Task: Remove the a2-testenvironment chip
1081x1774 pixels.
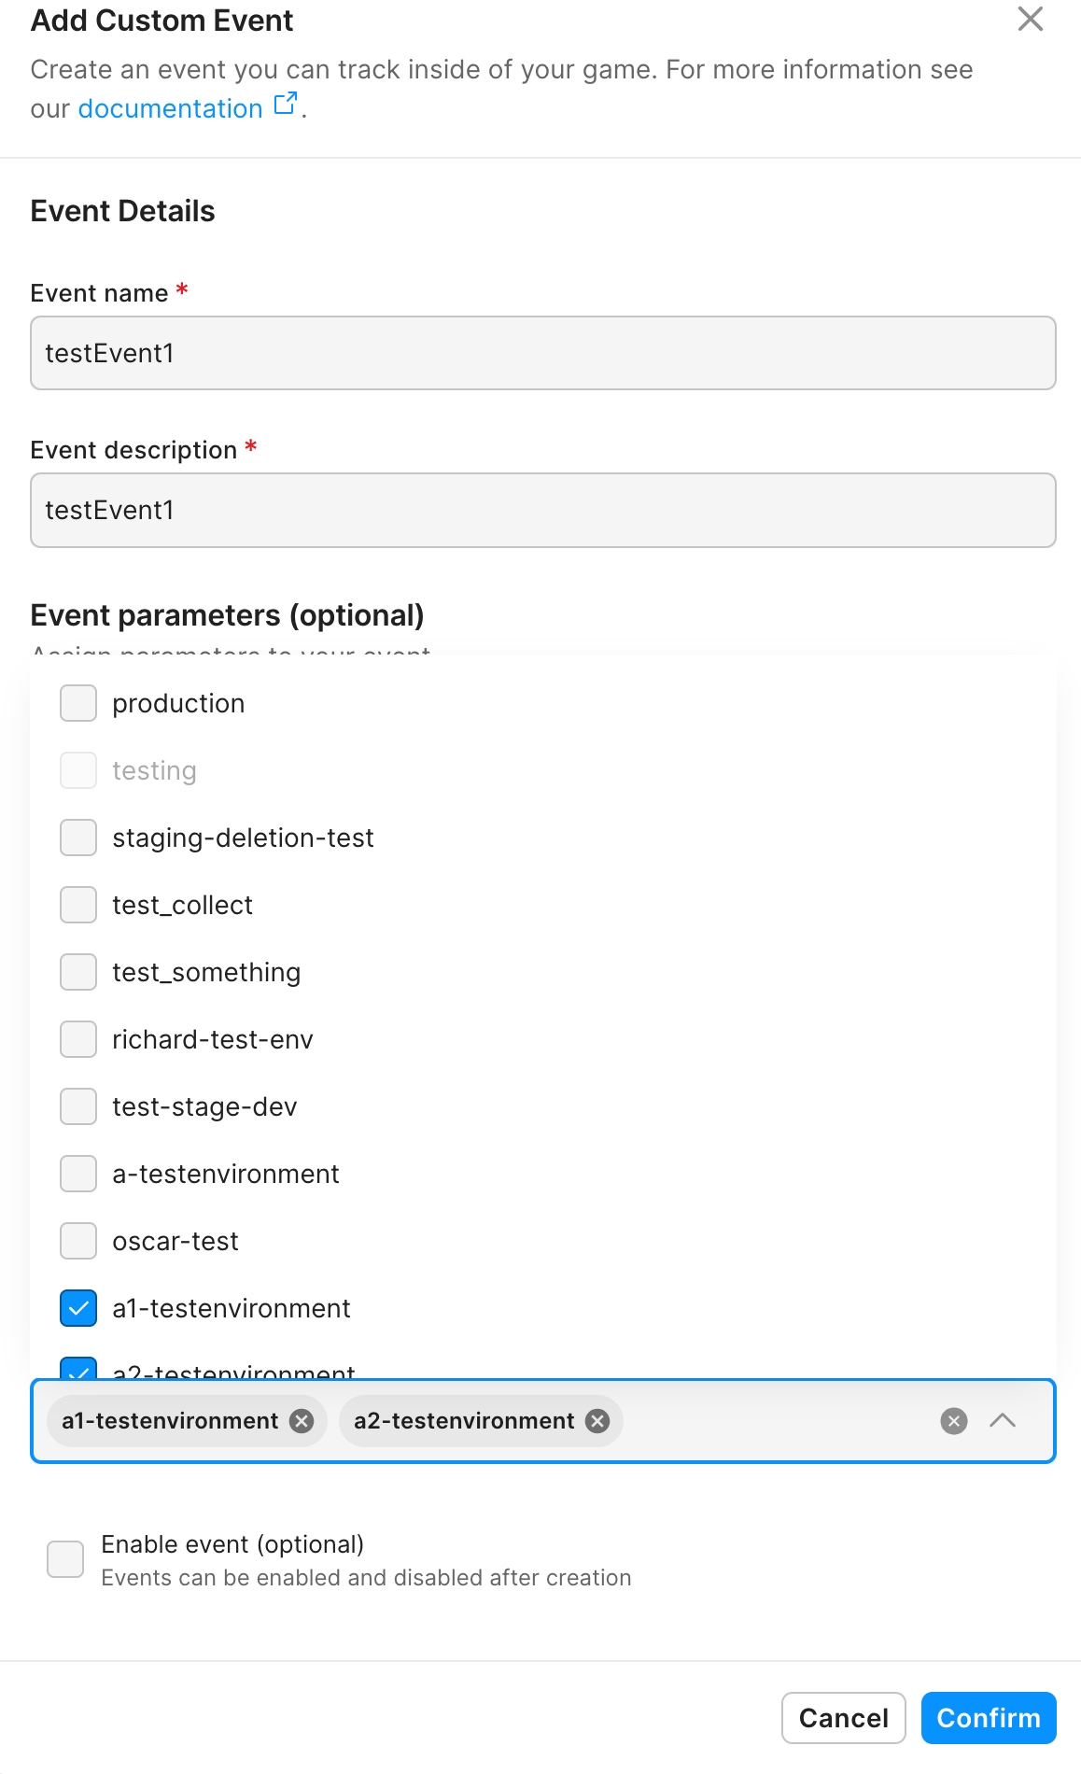Action: coord(597,1421)
